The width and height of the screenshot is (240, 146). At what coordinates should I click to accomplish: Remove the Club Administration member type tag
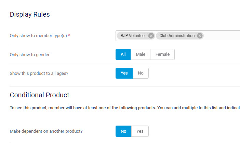(200, 36)
